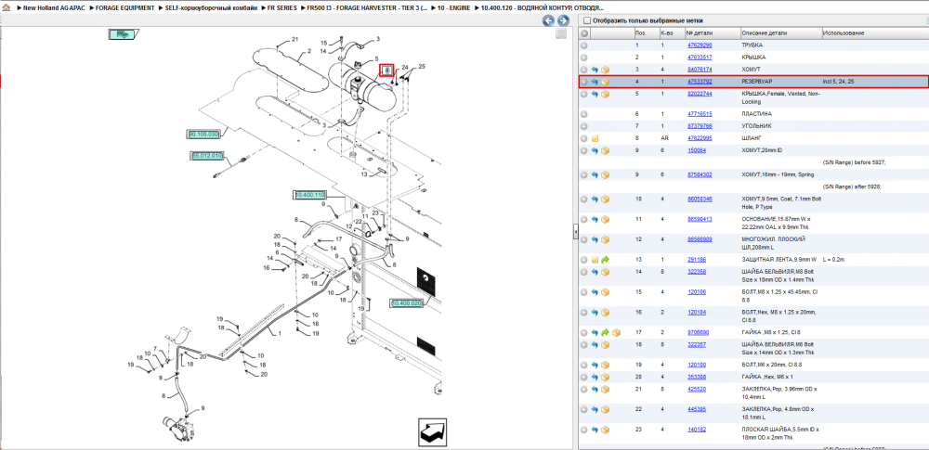The width and height of the screenshot is (929, 450).
Task: Open diagram reference label 10.400.020
Action: coord(407,303)
